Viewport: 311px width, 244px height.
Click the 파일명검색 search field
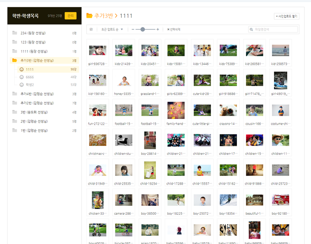273,29
